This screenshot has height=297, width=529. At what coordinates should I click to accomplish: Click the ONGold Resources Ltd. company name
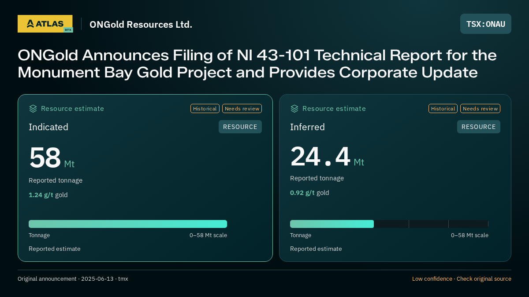tap(141, 24)
